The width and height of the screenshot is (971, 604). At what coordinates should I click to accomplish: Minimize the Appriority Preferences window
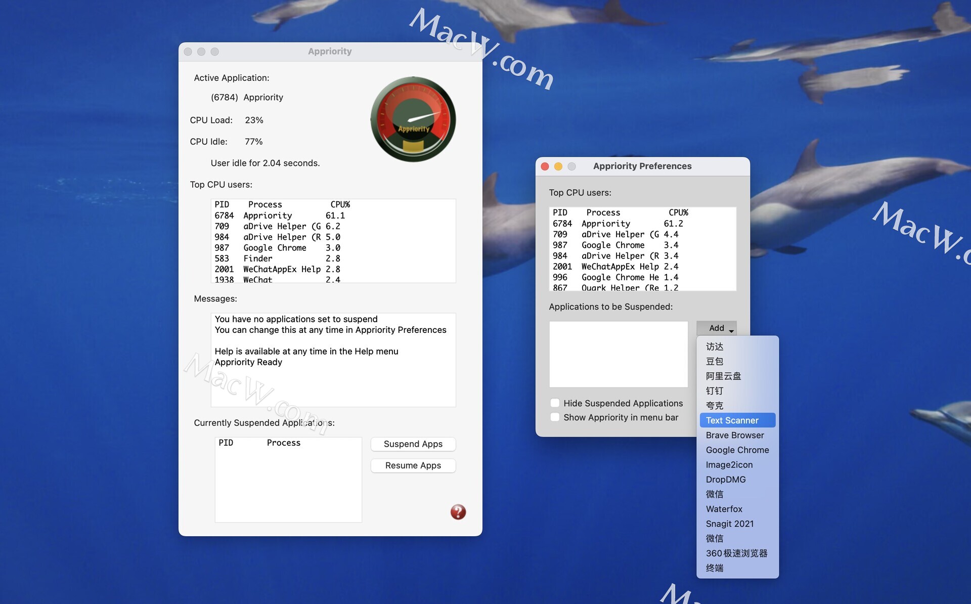(558, 166)
